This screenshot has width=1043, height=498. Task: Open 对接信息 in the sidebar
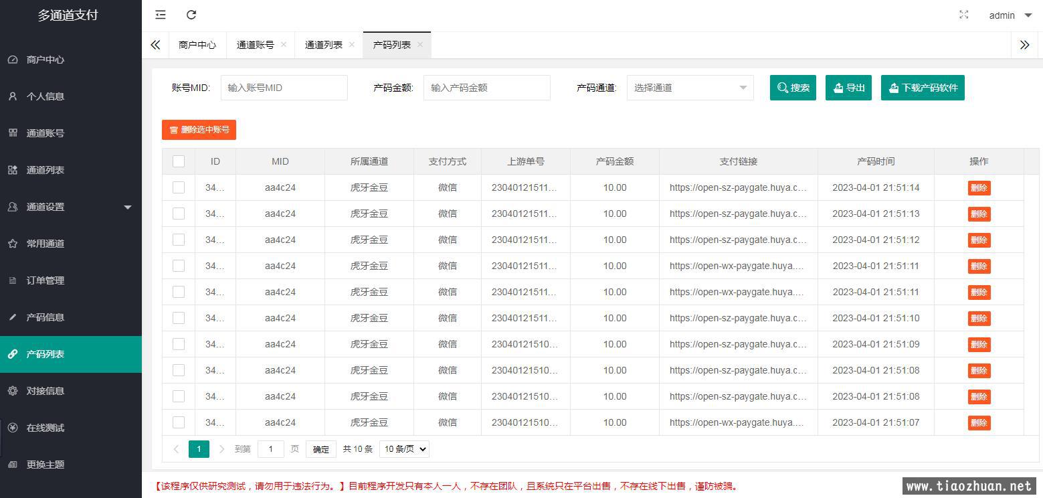click(x=71, y=391)
